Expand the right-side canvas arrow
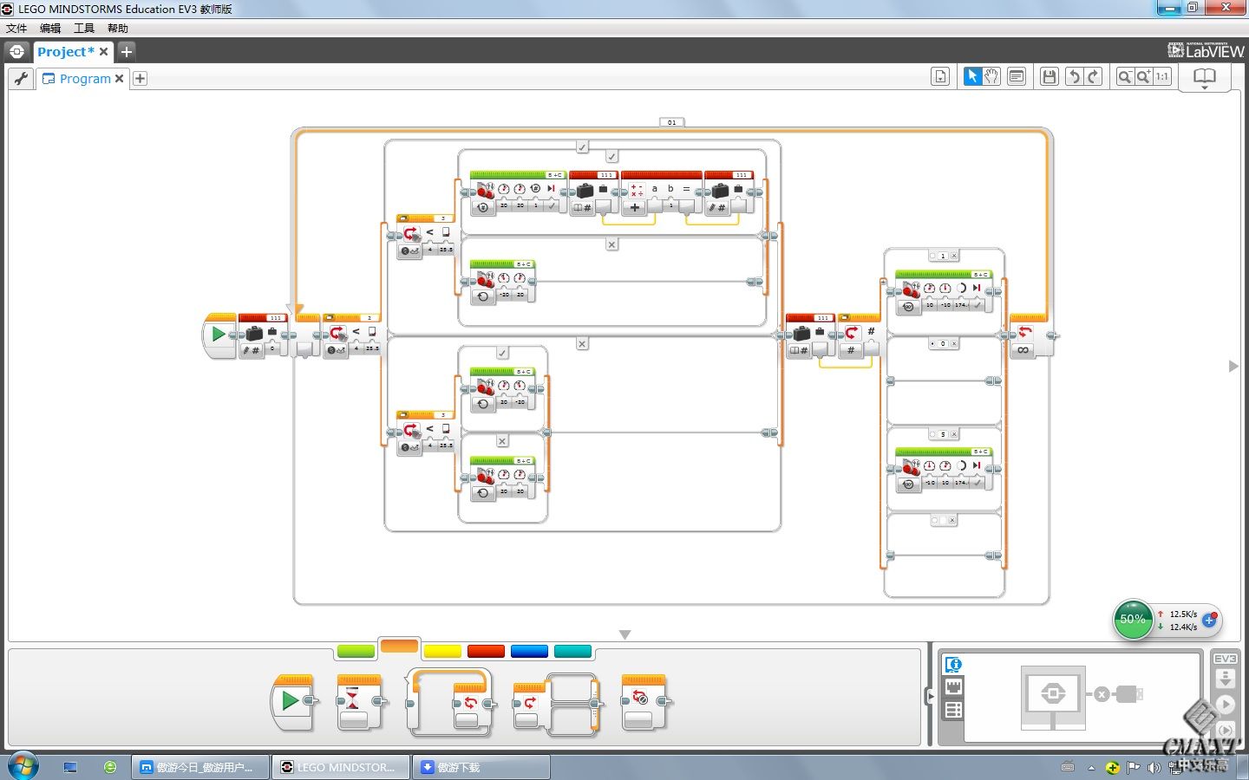This screenshot has height=780, width=1249. tap(1233, 367)
